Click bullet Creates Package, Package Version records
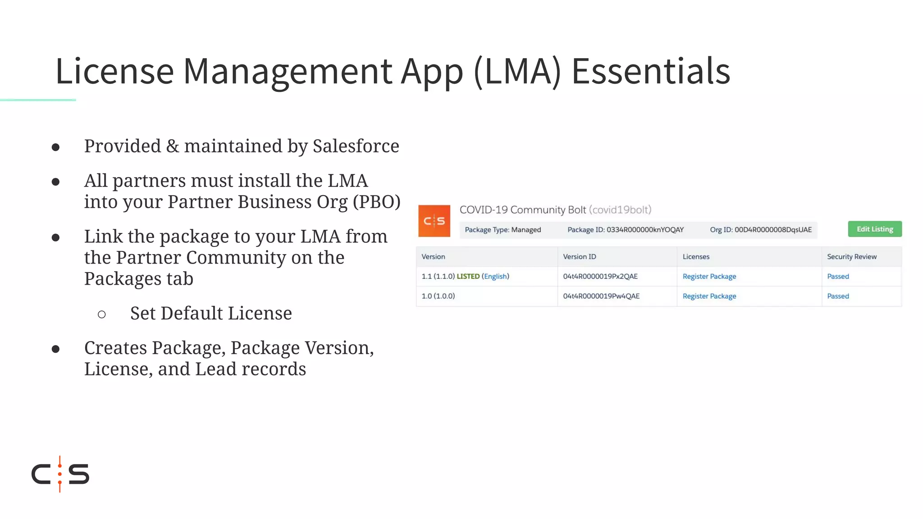The height and width of the screenshot is (519, 923). pos(229,358)
